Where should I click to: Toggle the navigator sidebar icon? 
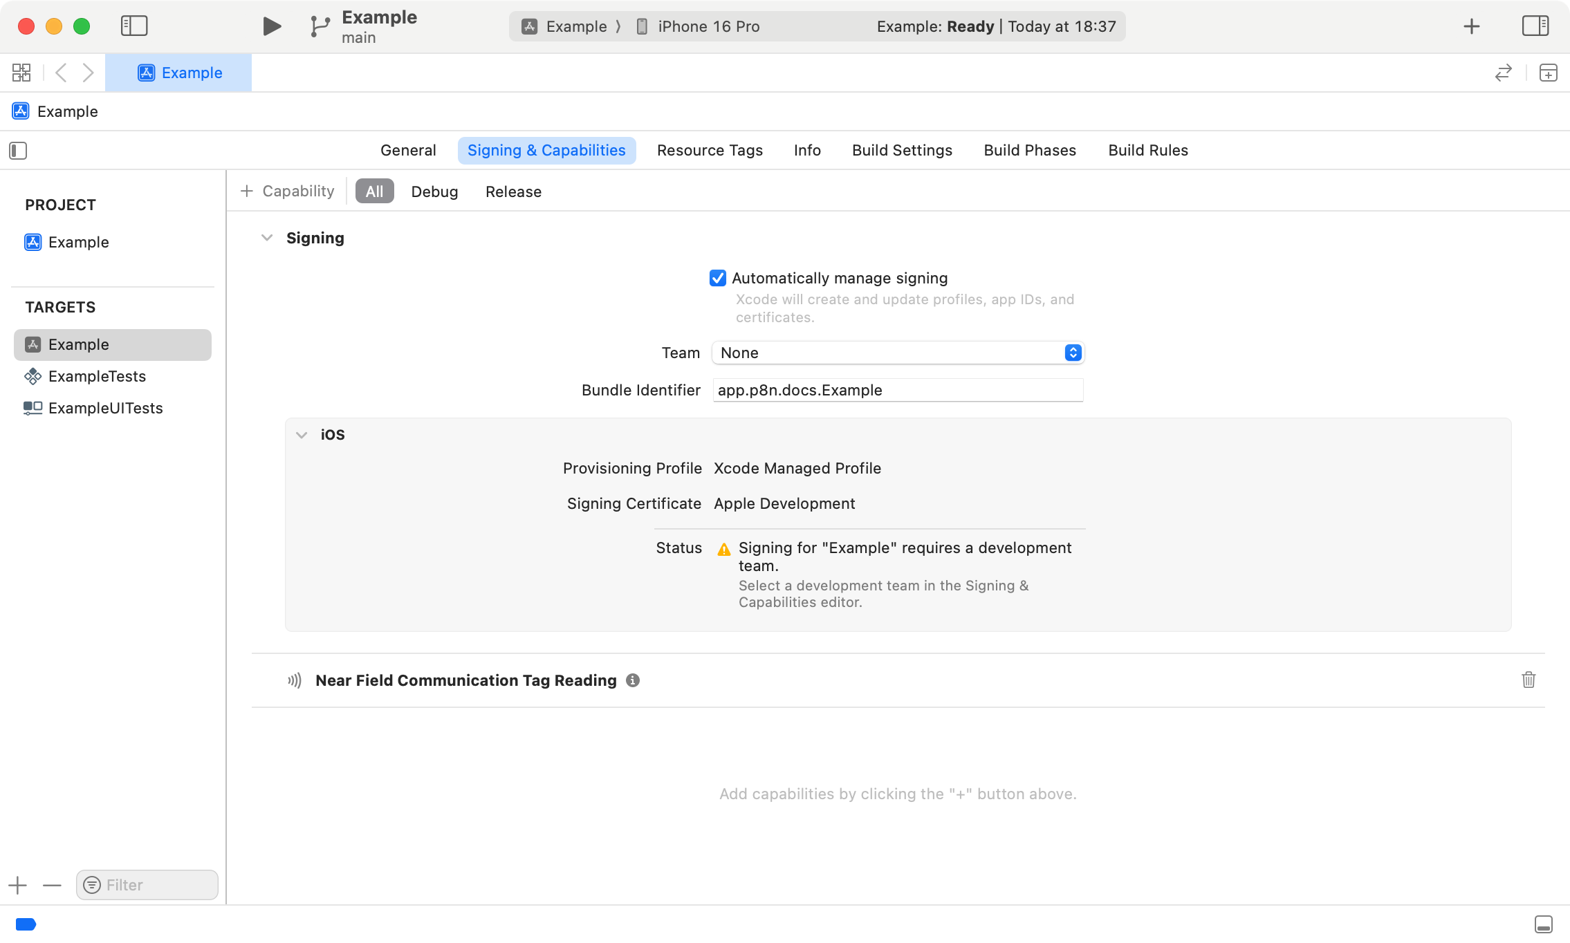point(134,26)
